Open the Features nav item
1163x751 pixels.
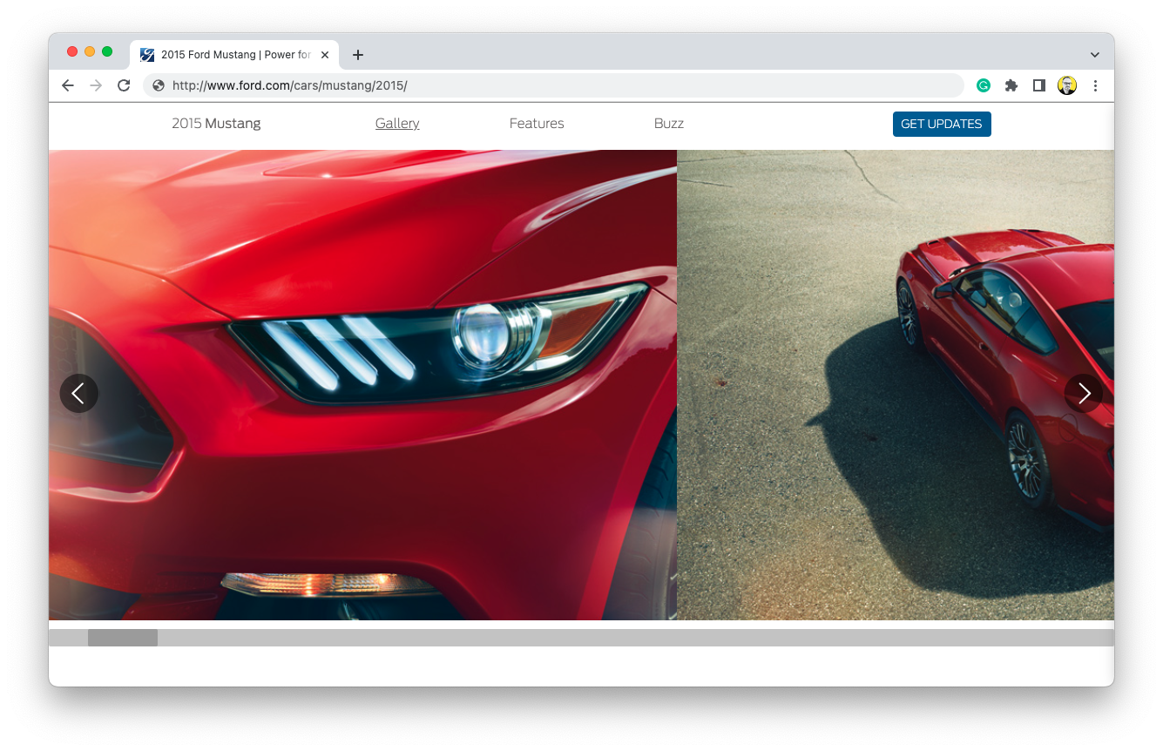point(537,124)
